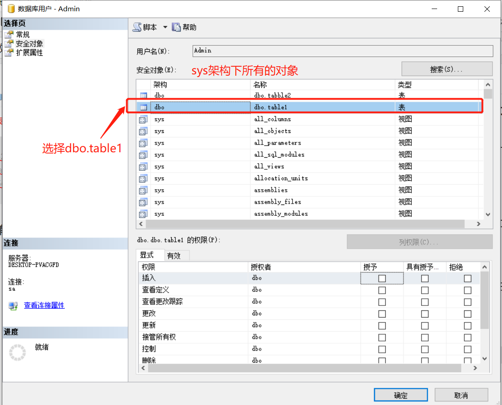This screenshot has height=405, width=502.
Task: Open 查看连接属性 link
Action: (x=43, y=305)
